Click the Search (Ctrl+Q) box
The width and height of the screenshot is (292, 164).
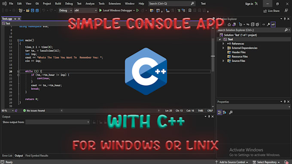coord(171,3)
